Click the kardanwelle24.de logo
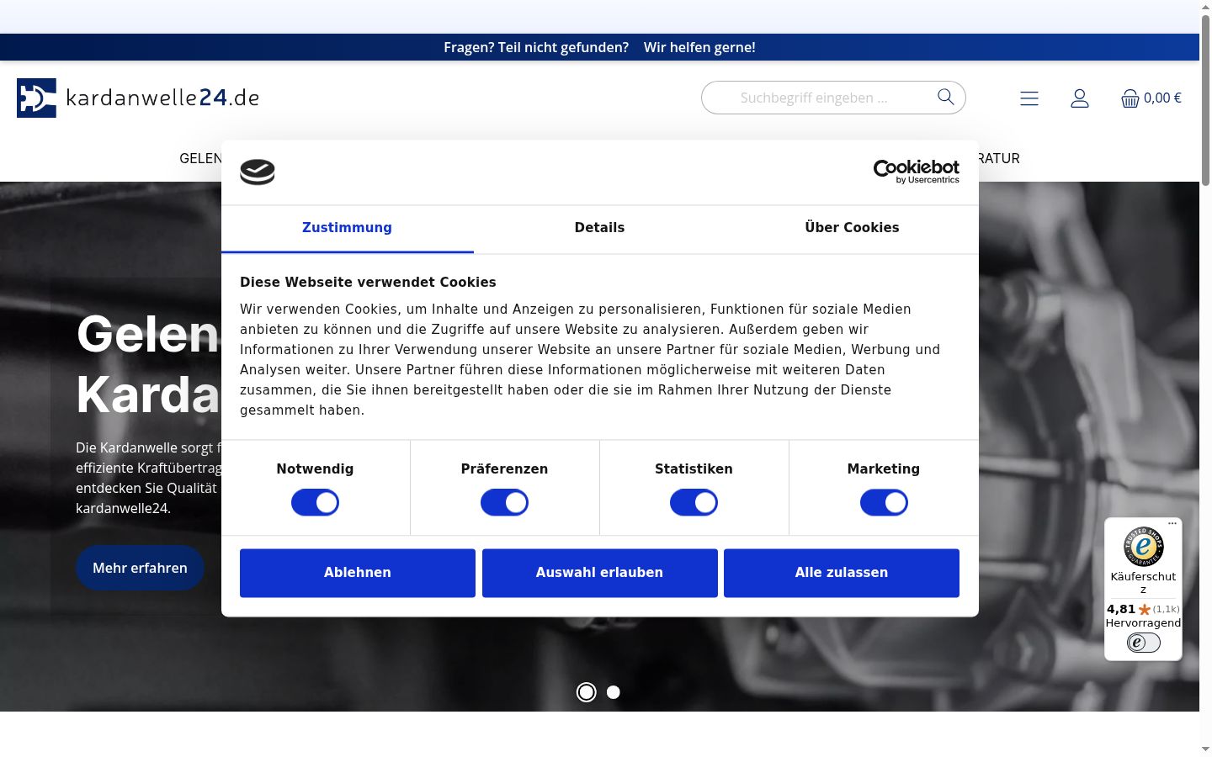Viewport: 1212px width, 757px height. coord(138,98)
